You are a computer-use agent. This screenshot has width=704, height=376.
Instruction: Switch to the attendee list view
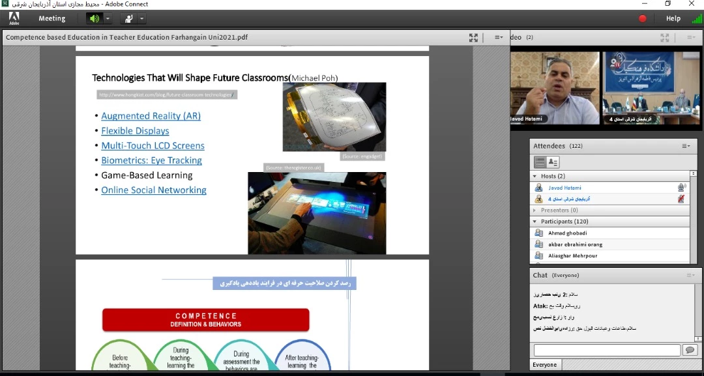[540, 162]
